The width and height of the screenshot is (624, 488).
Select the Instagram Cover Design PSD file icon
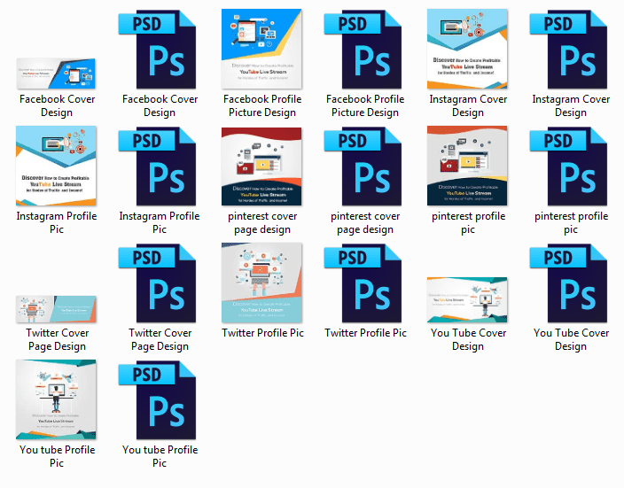click(x=571, y=50)
